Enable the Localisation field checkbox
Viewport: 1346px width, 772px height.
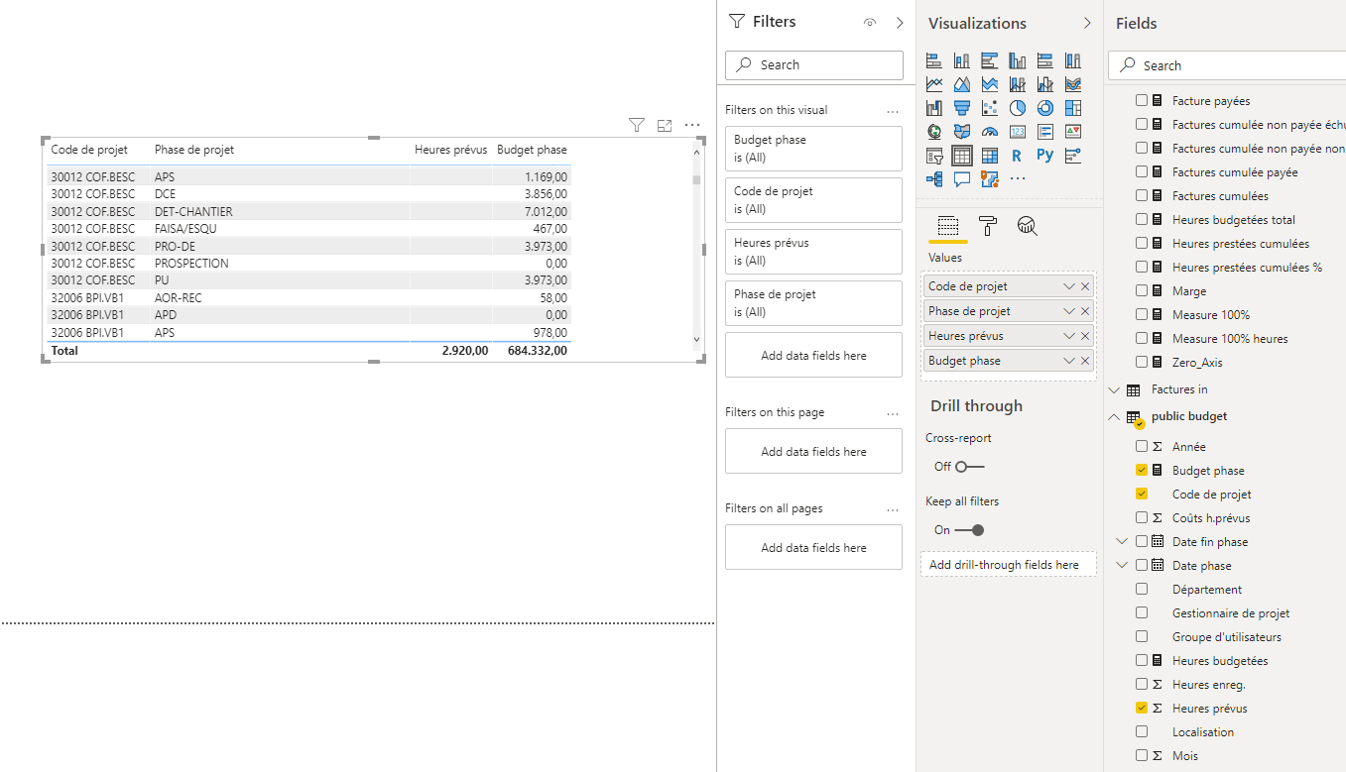pos(1142,732)
